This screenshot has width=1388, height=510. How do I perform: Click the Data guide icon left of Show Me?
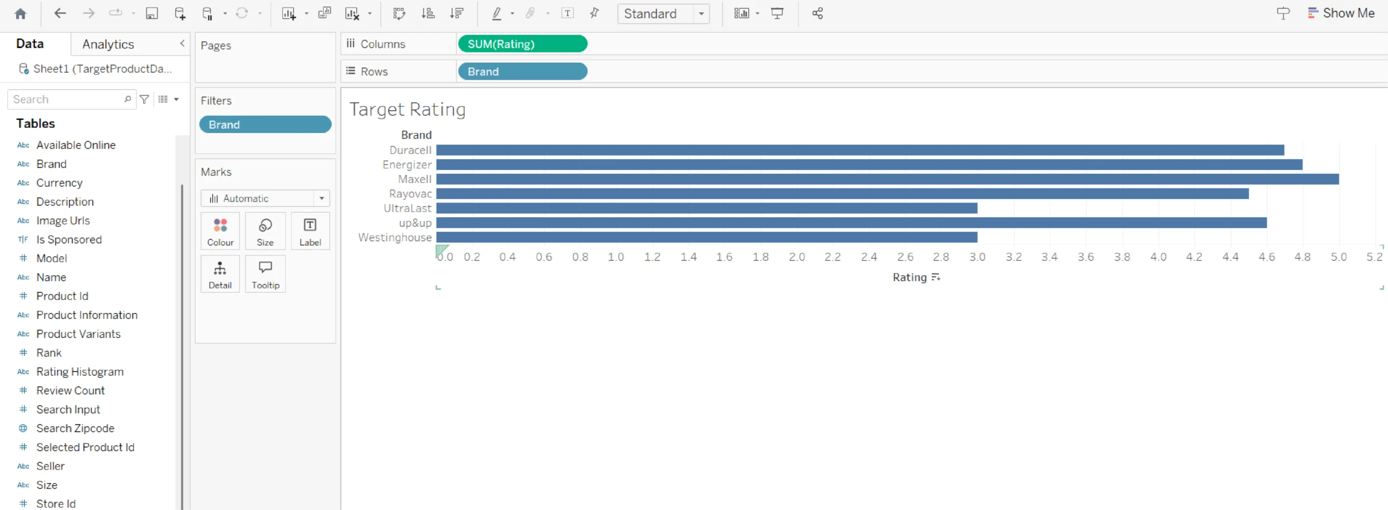point(1283,14)
